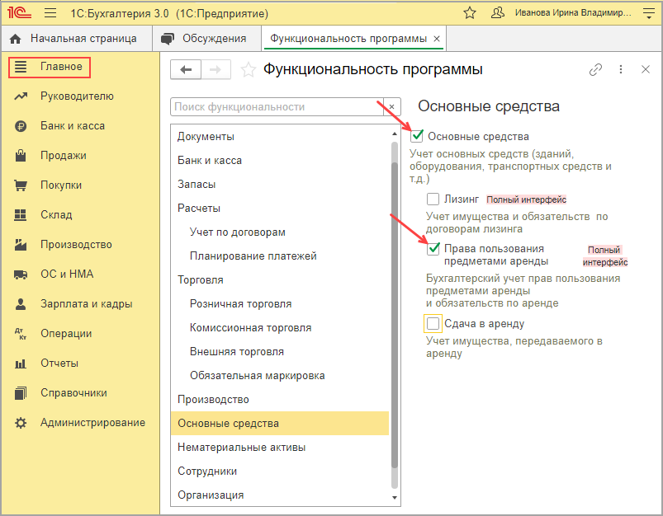Image resolution: width=663 pixels, height=516 pixels.
Task: Click the Справочники books icon
Action: click(x=21, y=393)
